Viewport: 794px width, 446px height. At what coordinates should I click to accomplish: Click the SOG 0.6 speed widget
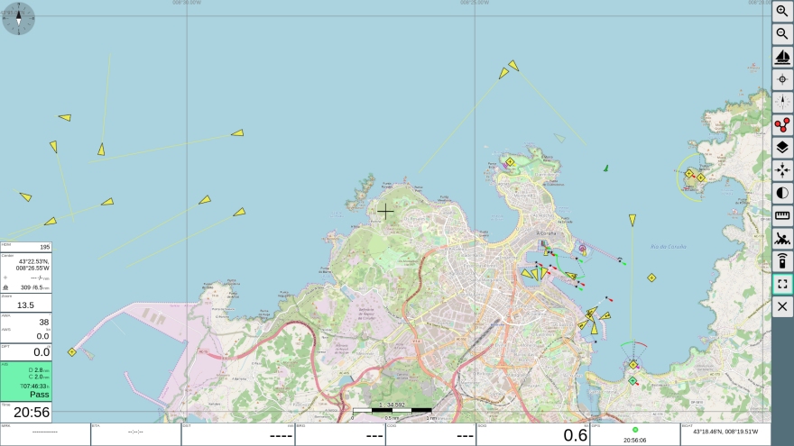tap(532, 434)
